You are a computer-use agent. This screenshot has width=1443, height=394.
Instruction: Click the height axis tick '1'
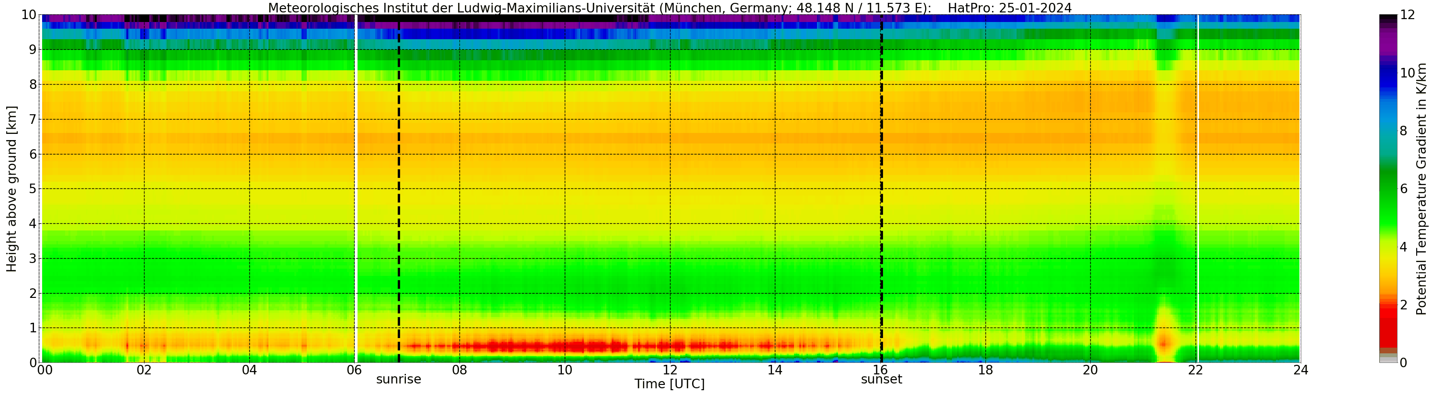[x=33, y=328]
